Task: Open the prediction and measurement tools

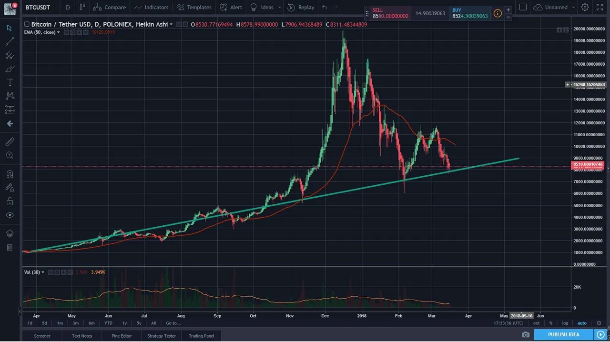Action: pos(10,110)
